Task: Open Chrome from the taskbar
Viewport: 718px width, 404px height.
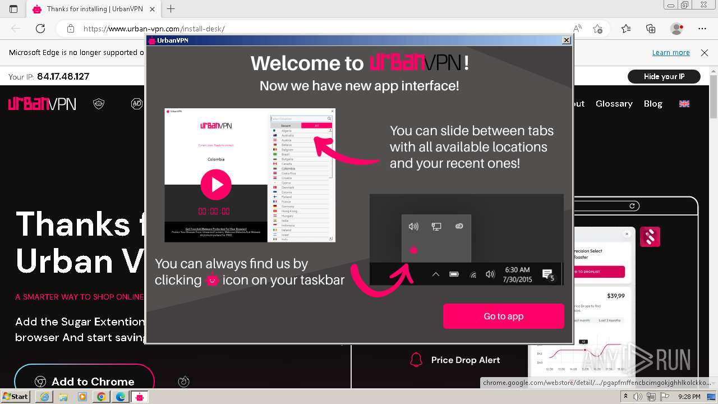Action: point(102,397)
